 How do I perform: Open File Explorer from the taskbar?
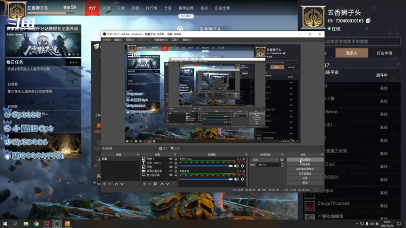[x=26, y=223]
